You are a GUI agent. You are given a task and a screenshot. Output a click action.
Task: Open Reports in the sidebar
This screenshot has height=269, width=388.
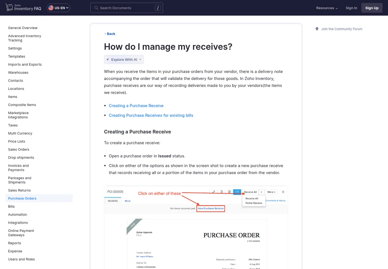coord(15,243)
